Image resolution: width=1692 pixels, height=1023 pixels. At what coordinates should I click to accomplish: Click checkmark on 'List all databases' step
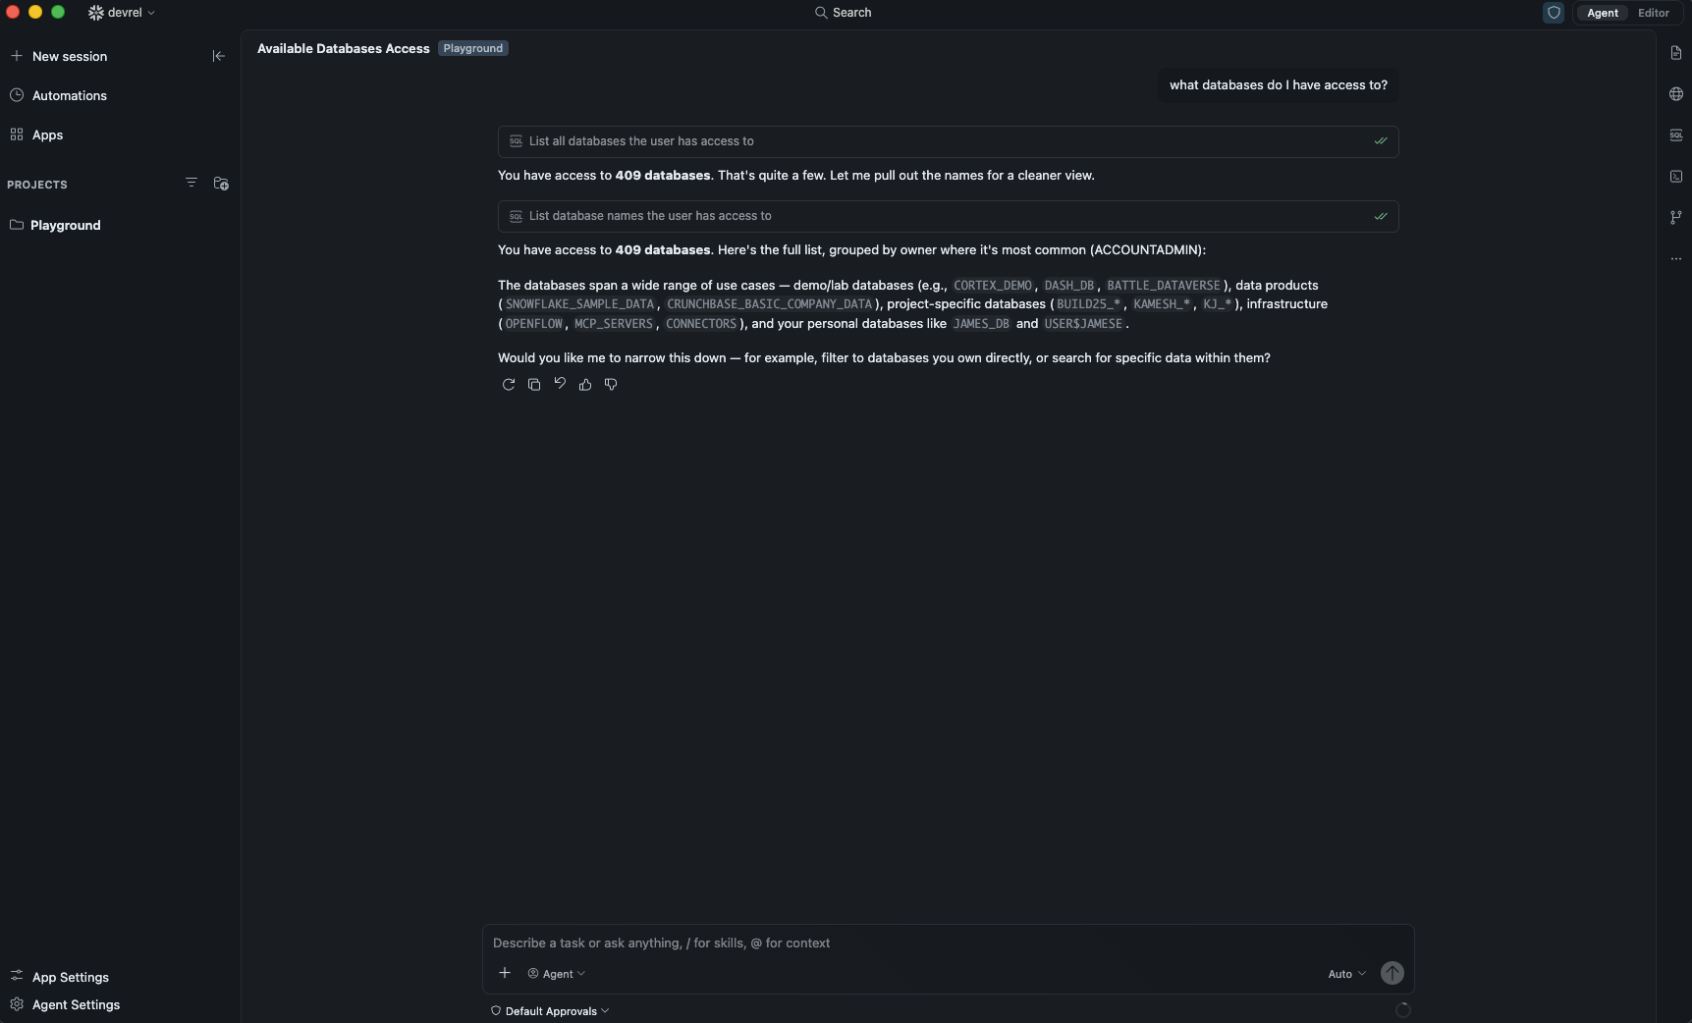(x=1381, y=141)
